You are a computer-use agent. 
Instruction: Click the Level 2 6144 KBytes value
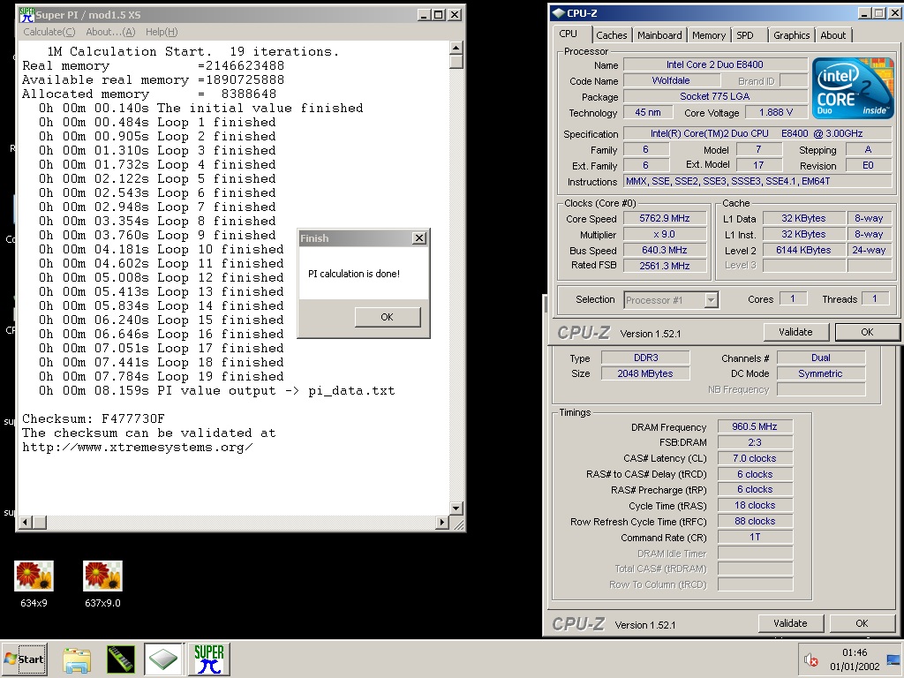pos(803,250)
